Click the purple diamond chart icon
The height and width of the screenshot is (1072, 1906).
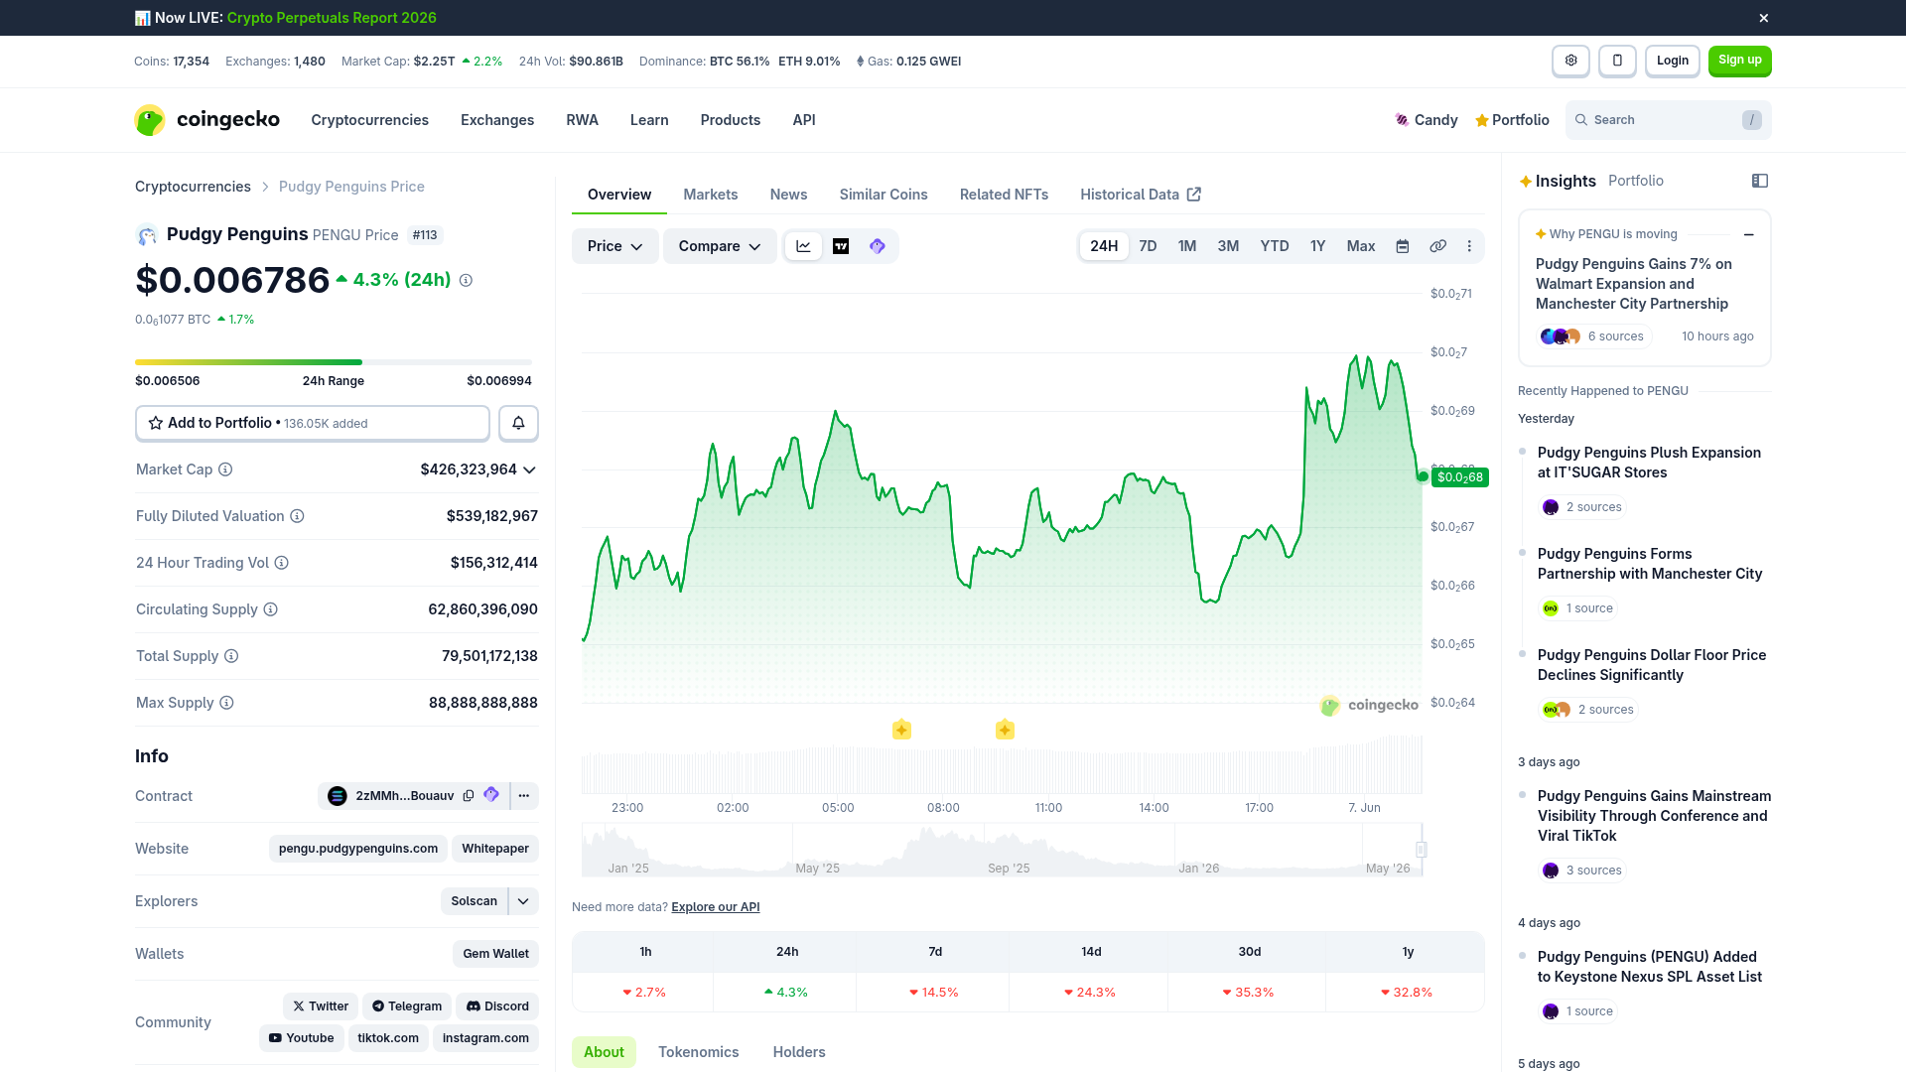pyautogui.click(x=878, y=246)
